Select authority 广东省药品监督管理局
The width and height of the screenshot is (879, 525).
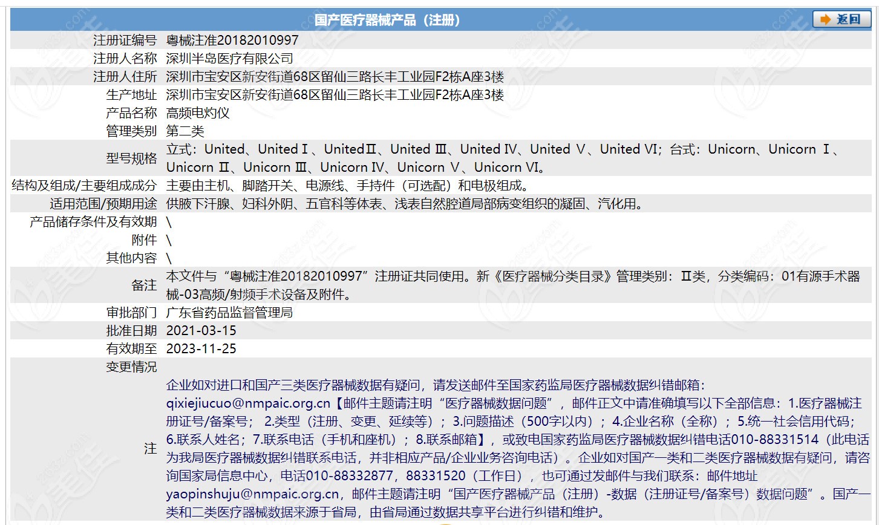tap(230, 312)
